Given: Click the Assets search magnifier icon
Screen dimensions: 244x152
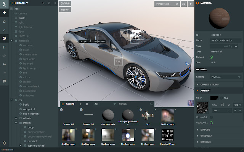Looking at the screenshot, I should click(151, 104).
